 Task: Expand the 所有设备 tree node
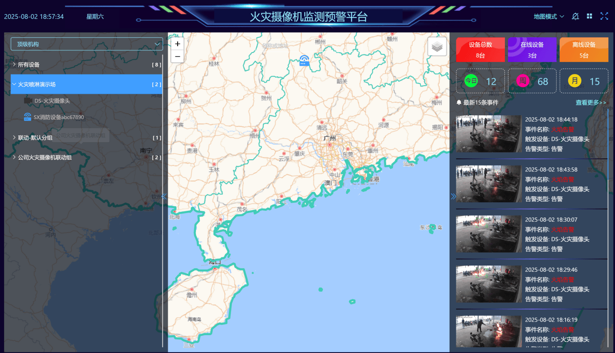14,65
